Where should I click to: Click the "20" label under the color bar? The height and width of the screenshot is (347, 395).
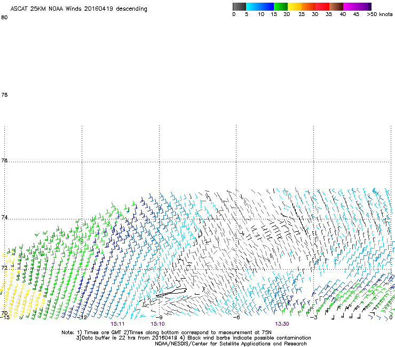point(287,14)
